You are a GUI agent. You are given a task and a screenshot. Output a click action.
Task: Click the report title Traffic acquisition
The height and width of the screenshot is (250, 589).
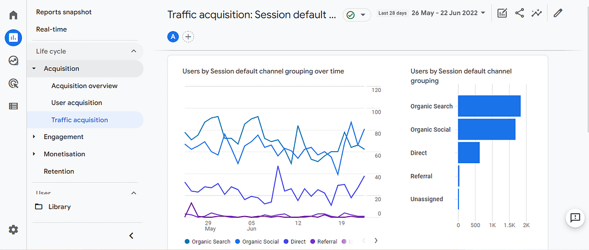pos(252,14)
